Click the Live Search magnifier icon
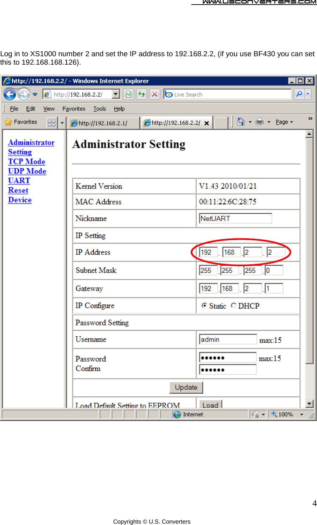Image resolution: width=317 pixels, height=525 pixels. pos(299,94)
